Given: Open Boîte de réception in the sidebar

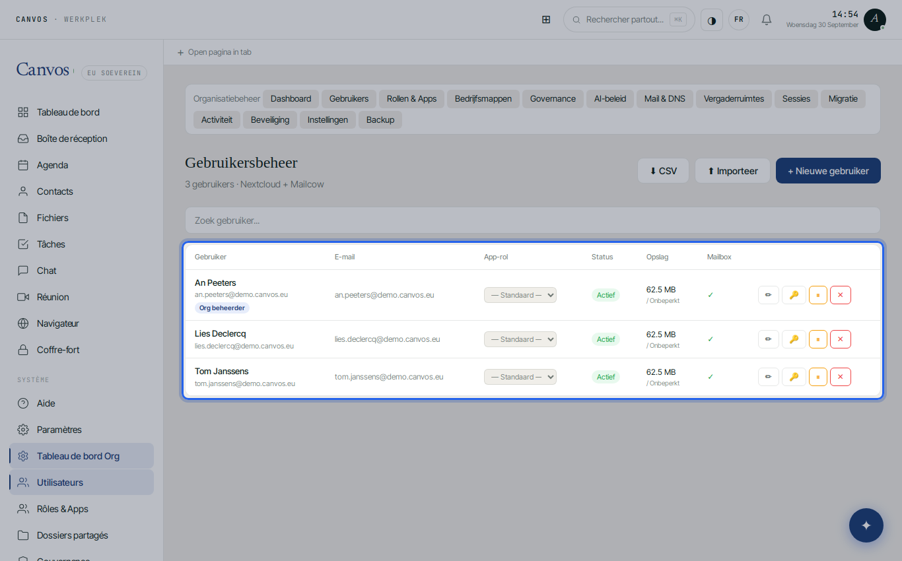Looking at the screenshot, I should point(81,139).
